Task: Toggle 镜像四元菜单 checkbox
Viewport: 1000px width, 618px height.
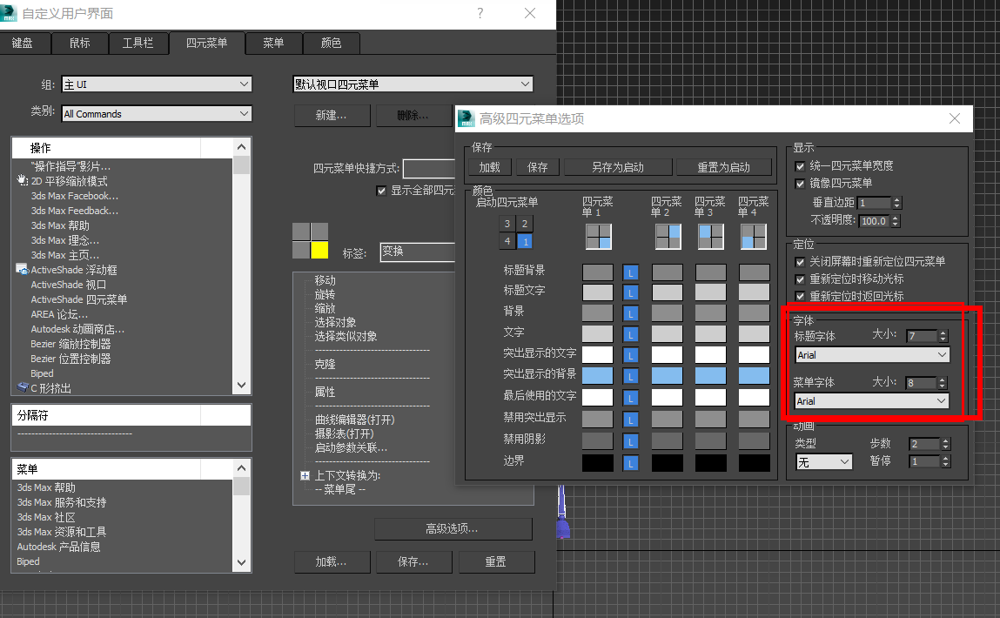Action: point(800,184)
